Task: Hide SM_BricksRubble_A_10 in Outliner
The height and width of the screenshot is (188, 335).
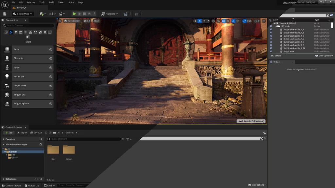Action: click(x=271, y=48)
